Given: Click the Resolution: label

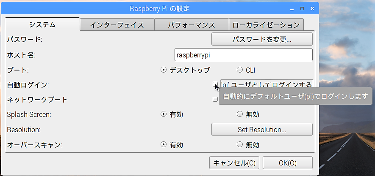Looking at the screenshot, I should (24, 130).
